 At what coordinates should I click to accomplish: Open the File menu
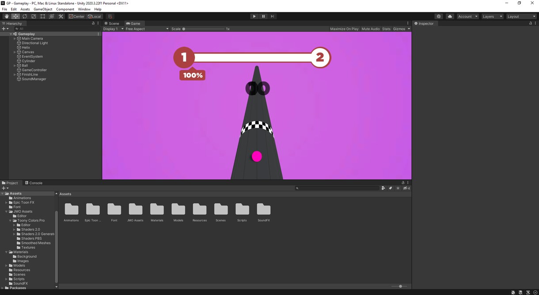(x=4, y=9)
